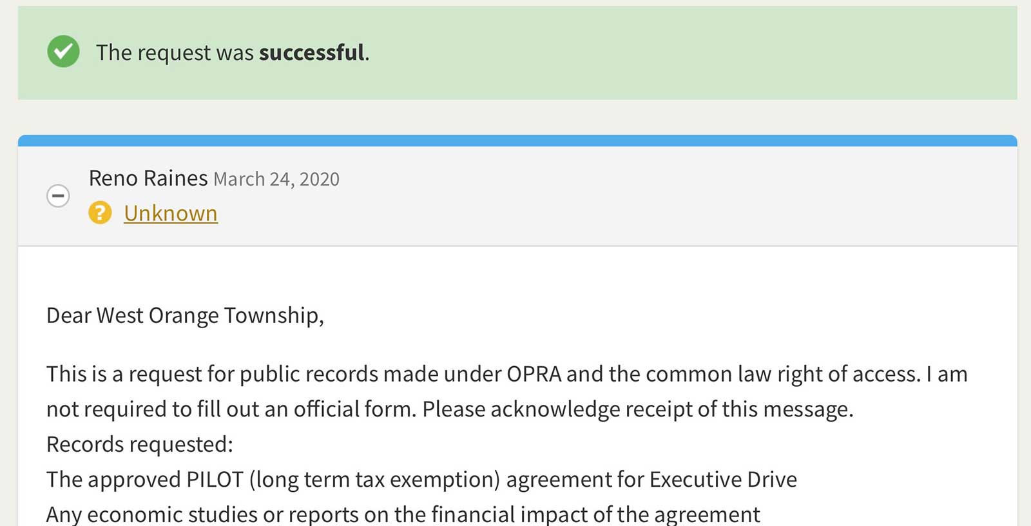Click the word OPRA in the message

coord(534,374)
